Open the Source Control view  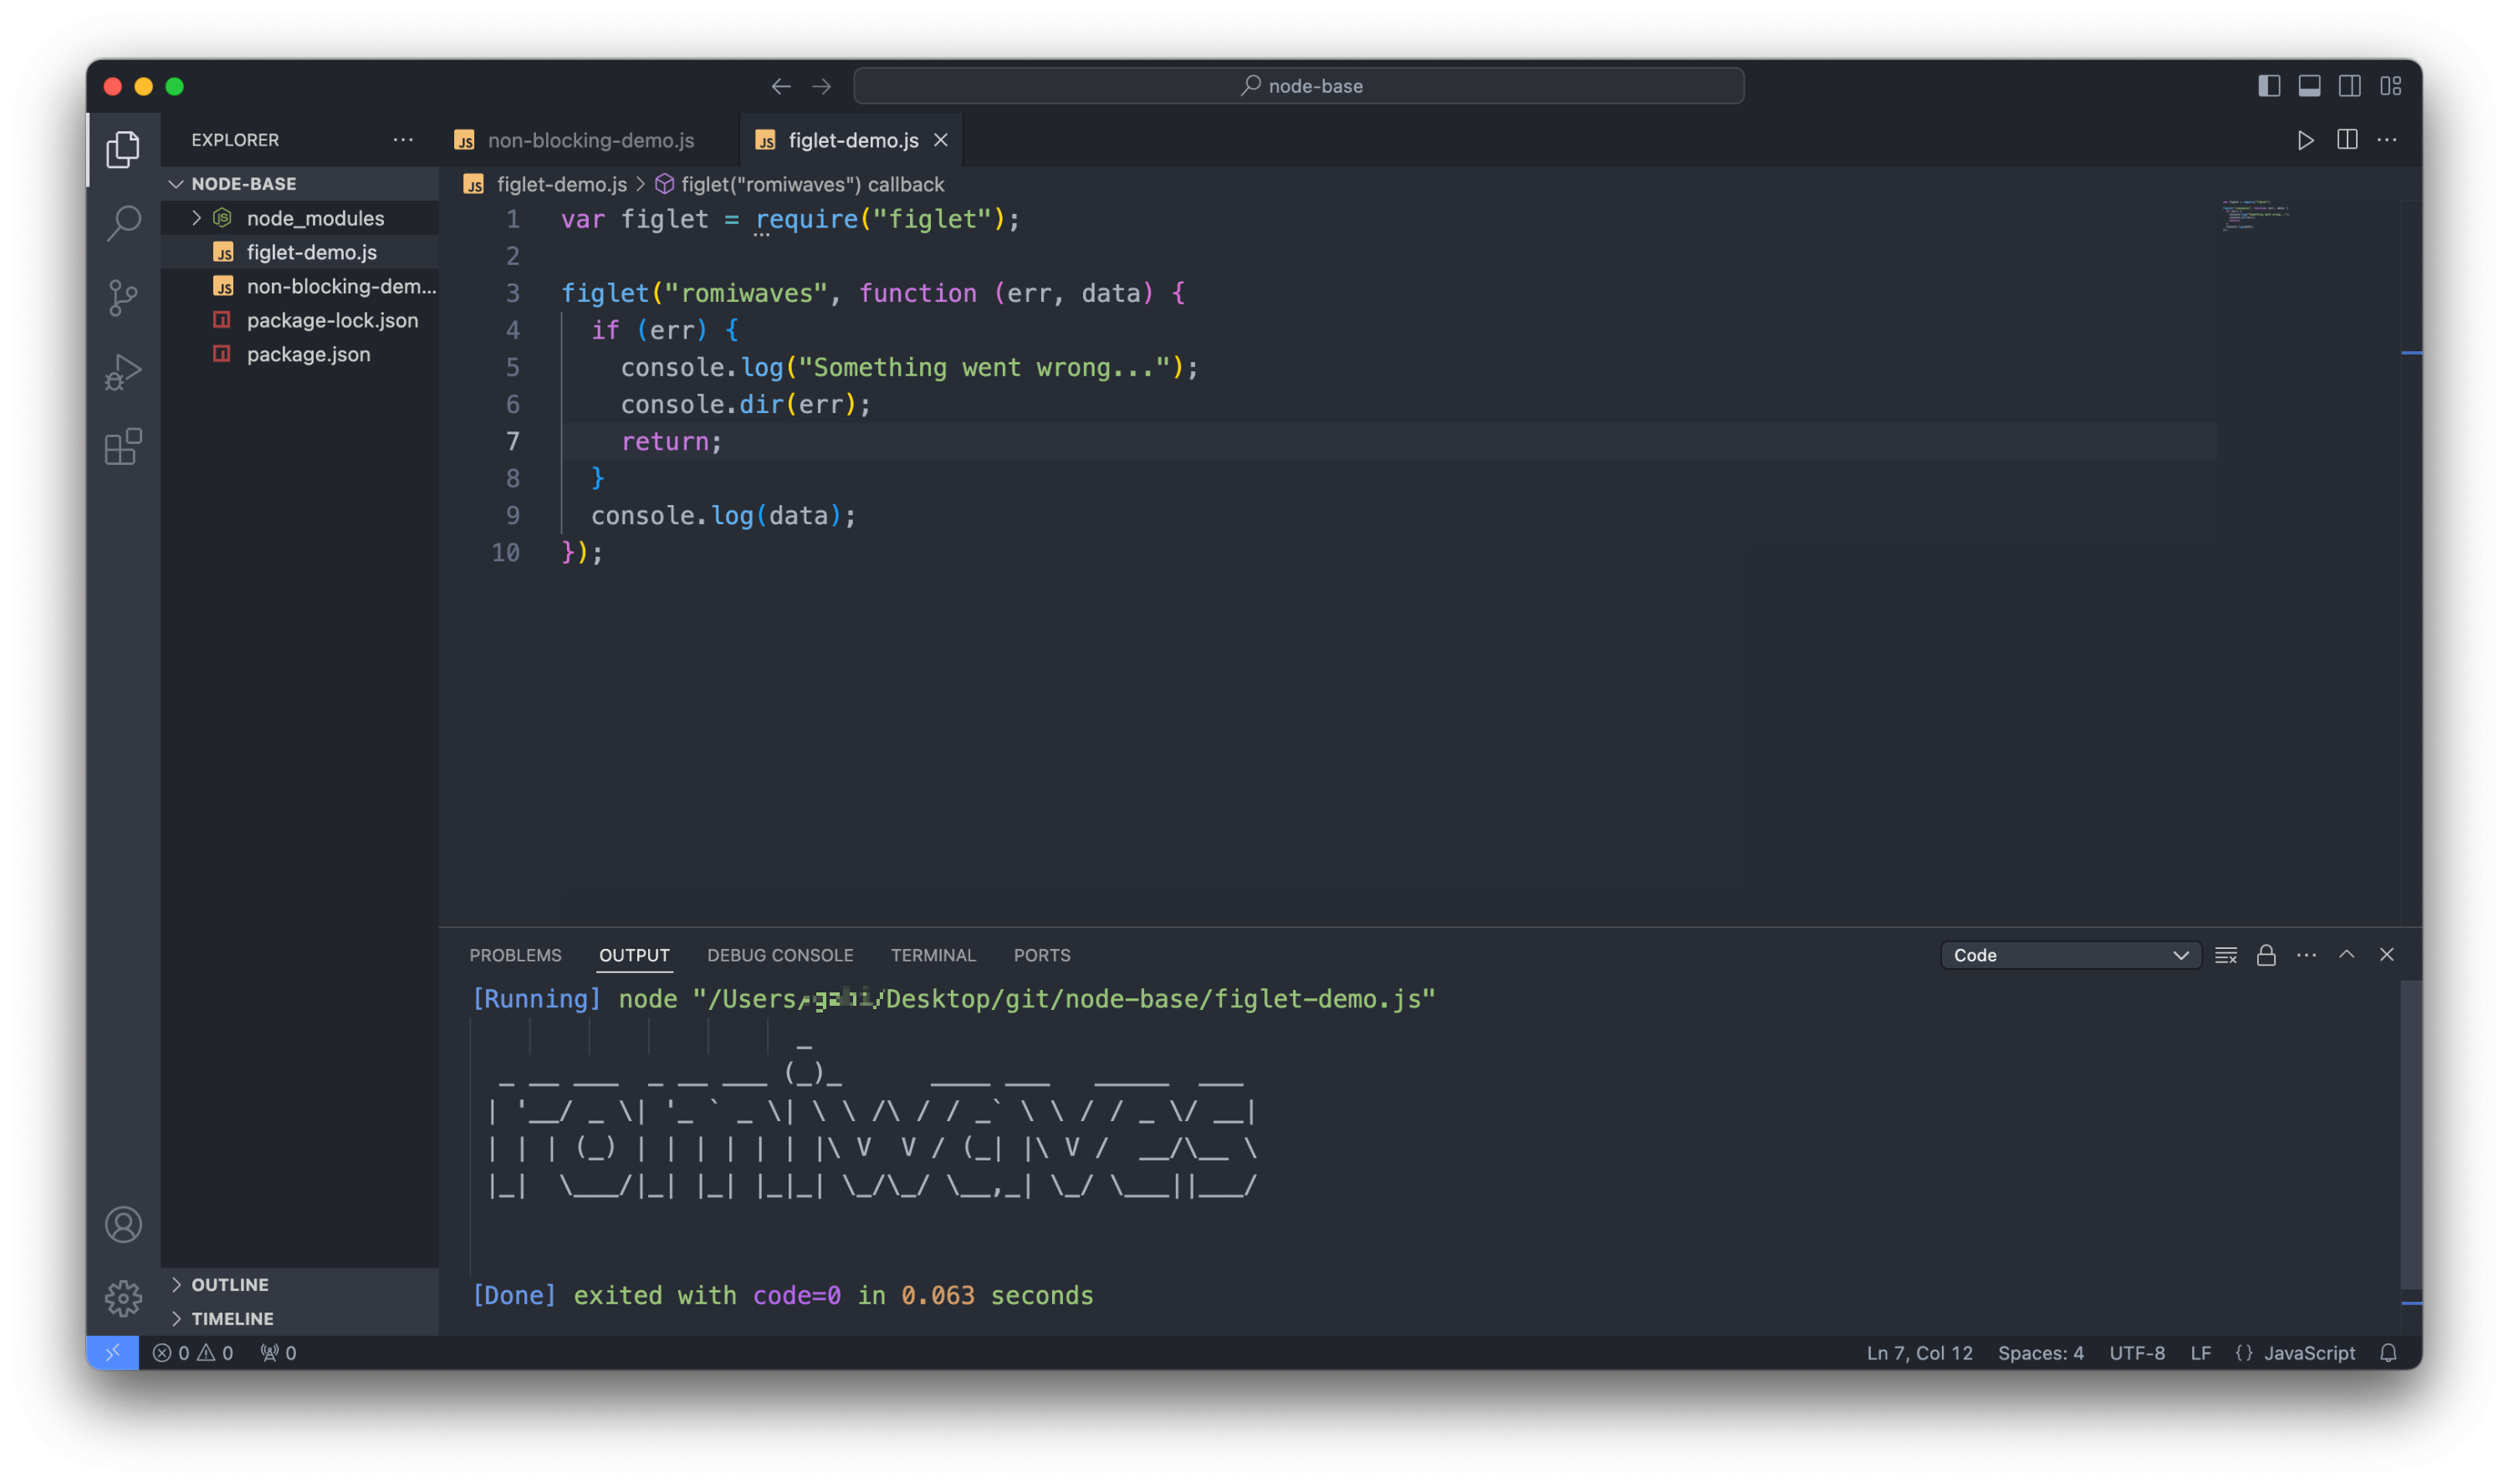tap(123, 297)
